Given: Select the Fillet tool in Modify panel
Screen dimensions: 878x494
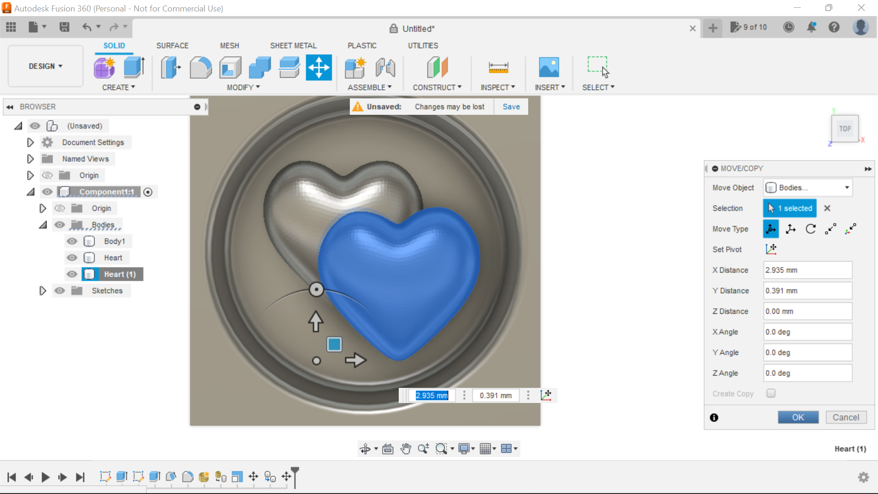Looking at the screenshot, I should [x=201, y=67].
